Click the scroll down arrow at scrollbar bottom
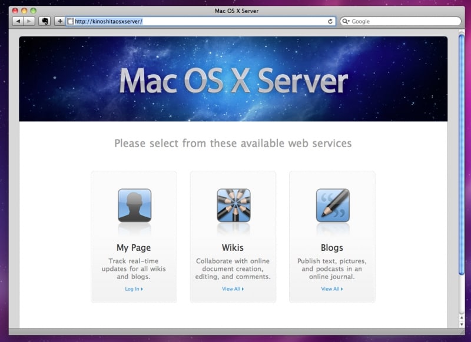 pyautogui.click(x=462, y=324)
